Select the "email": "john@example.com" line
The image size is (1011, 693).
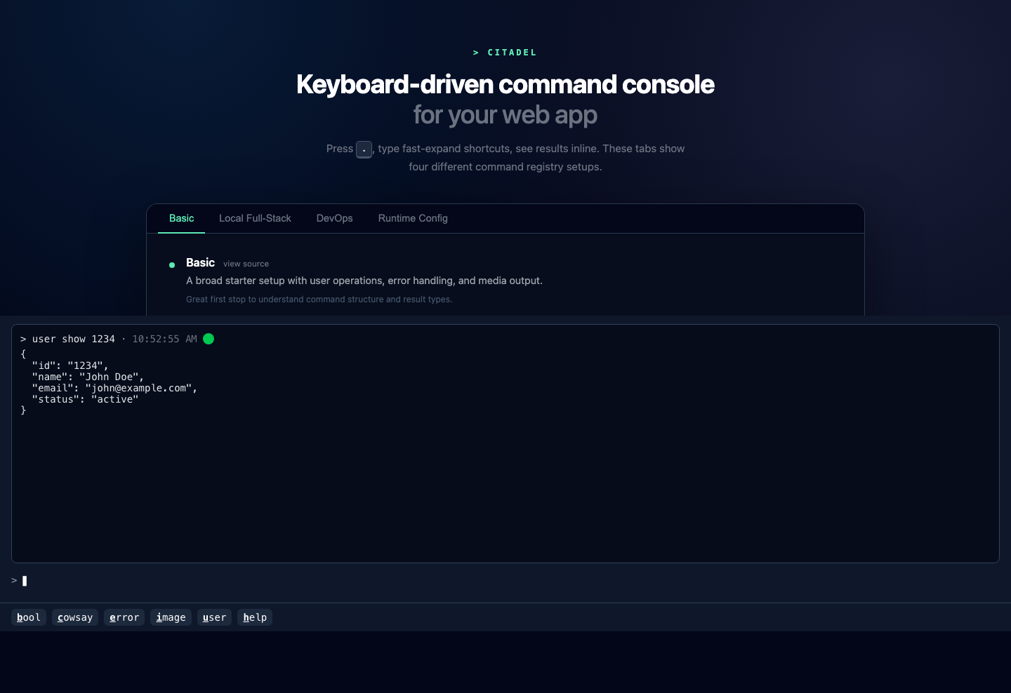114,388
